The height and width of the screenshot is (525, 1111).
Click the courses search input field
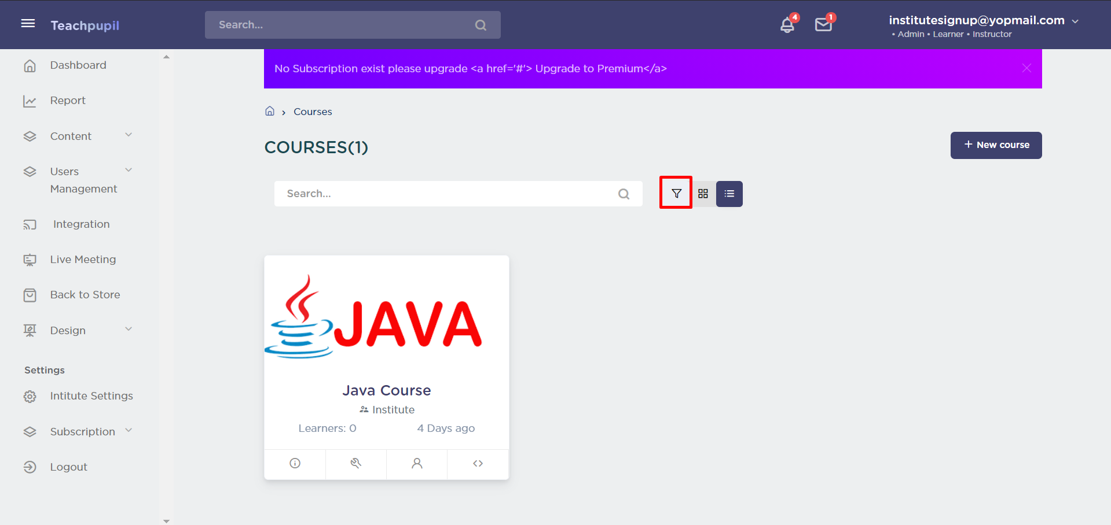coord(446,194)
